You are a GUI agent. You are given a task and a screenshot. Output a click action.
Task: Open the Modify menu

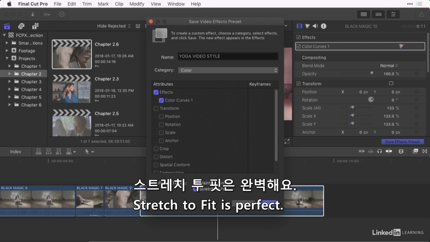(x=137, y=4)
